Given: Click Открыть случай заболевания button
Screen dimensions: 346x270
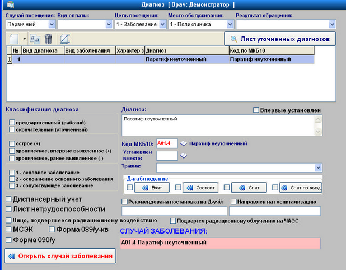Looking at the screenshot, I should click(60, 256).
